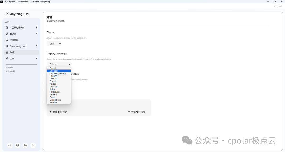Restore the window using title bar button
Image resolution: width=285 pixels, height=152 pixels.
pos(275,2)
